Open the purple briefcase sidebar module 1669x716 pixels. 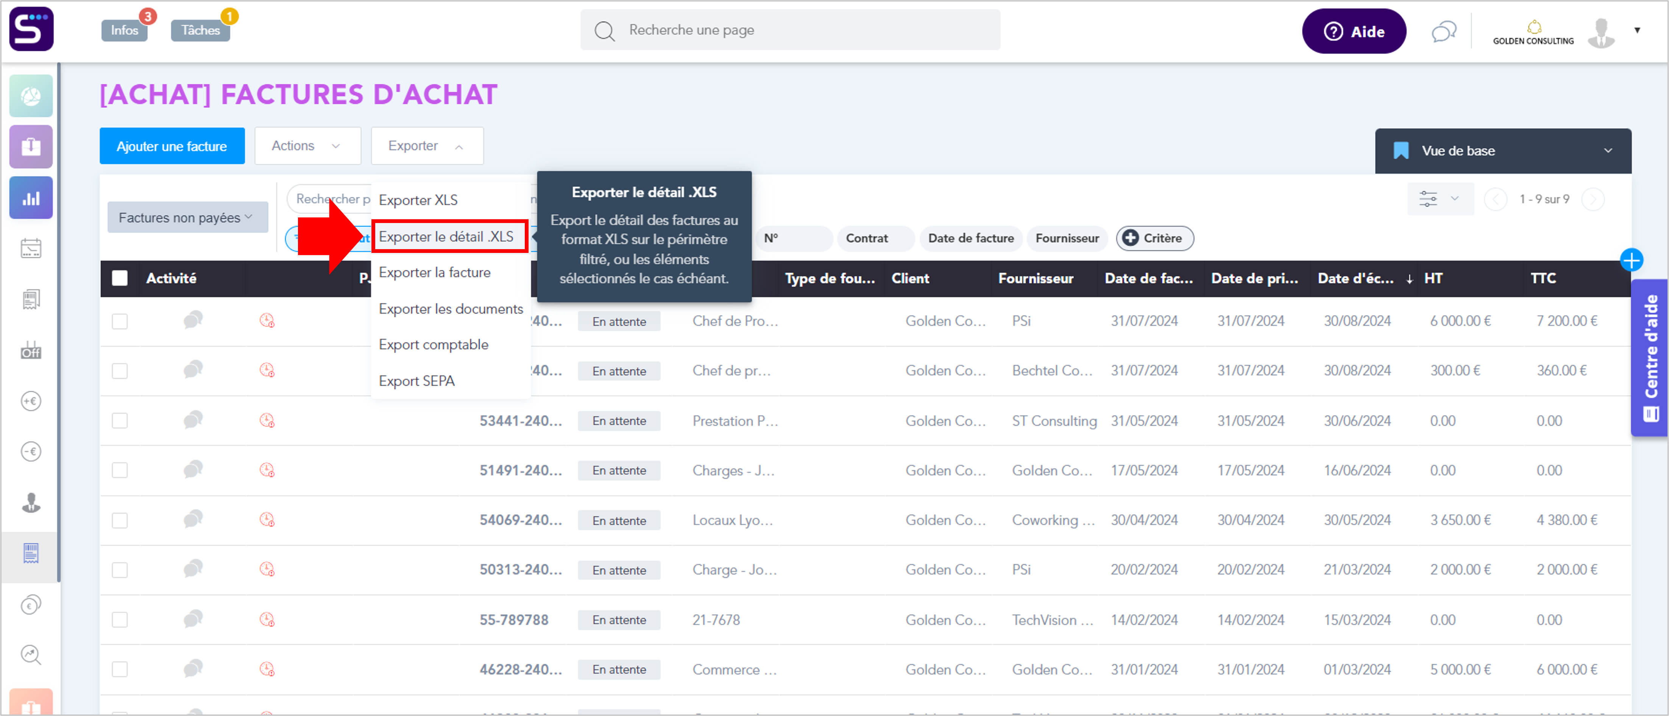31,147
